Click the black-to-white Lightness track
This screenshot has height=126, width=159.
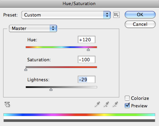tap(61, 87)
